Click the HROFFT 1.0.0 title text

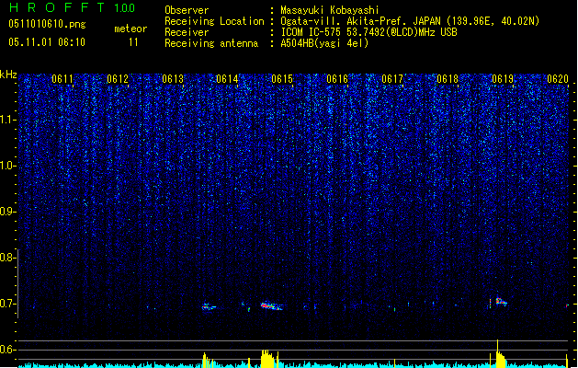(x=73, y=7)
